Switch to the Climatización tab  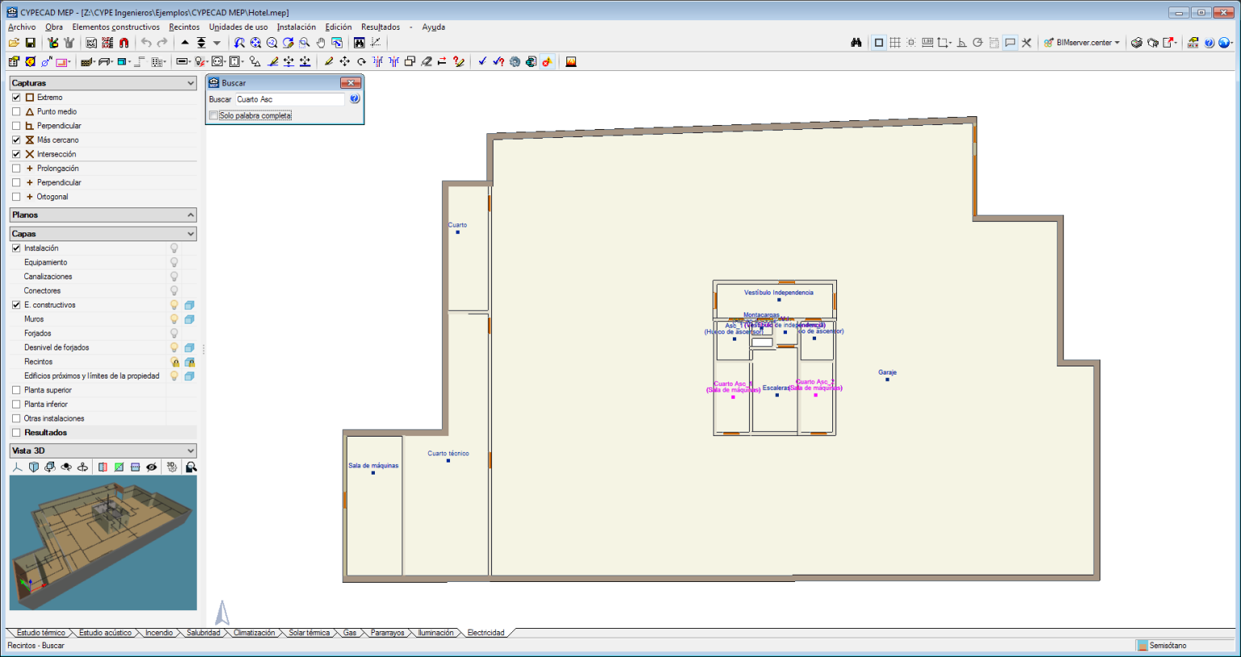[255, 633]
